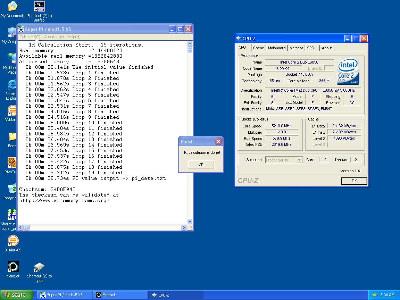Switch to the Mainboard tab in CPU-Z
Image resolution: width=400 pixels, height=300 pixels.
(x=277, y=48)
